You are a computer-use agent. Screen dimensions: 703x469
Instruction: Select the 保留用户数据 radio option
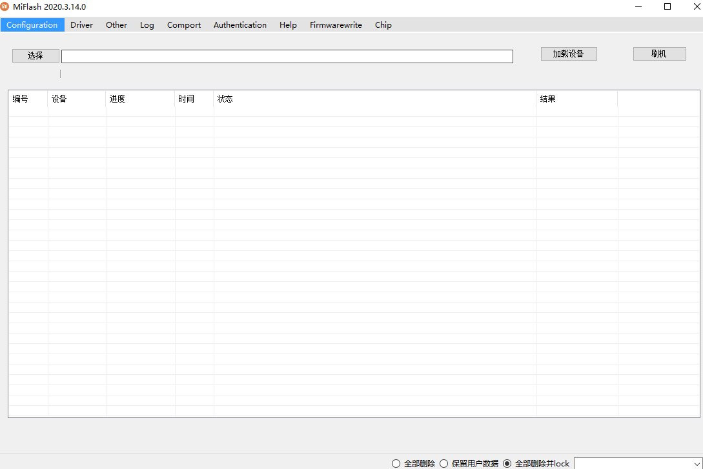pyautogui.click(x=444, y=464)
